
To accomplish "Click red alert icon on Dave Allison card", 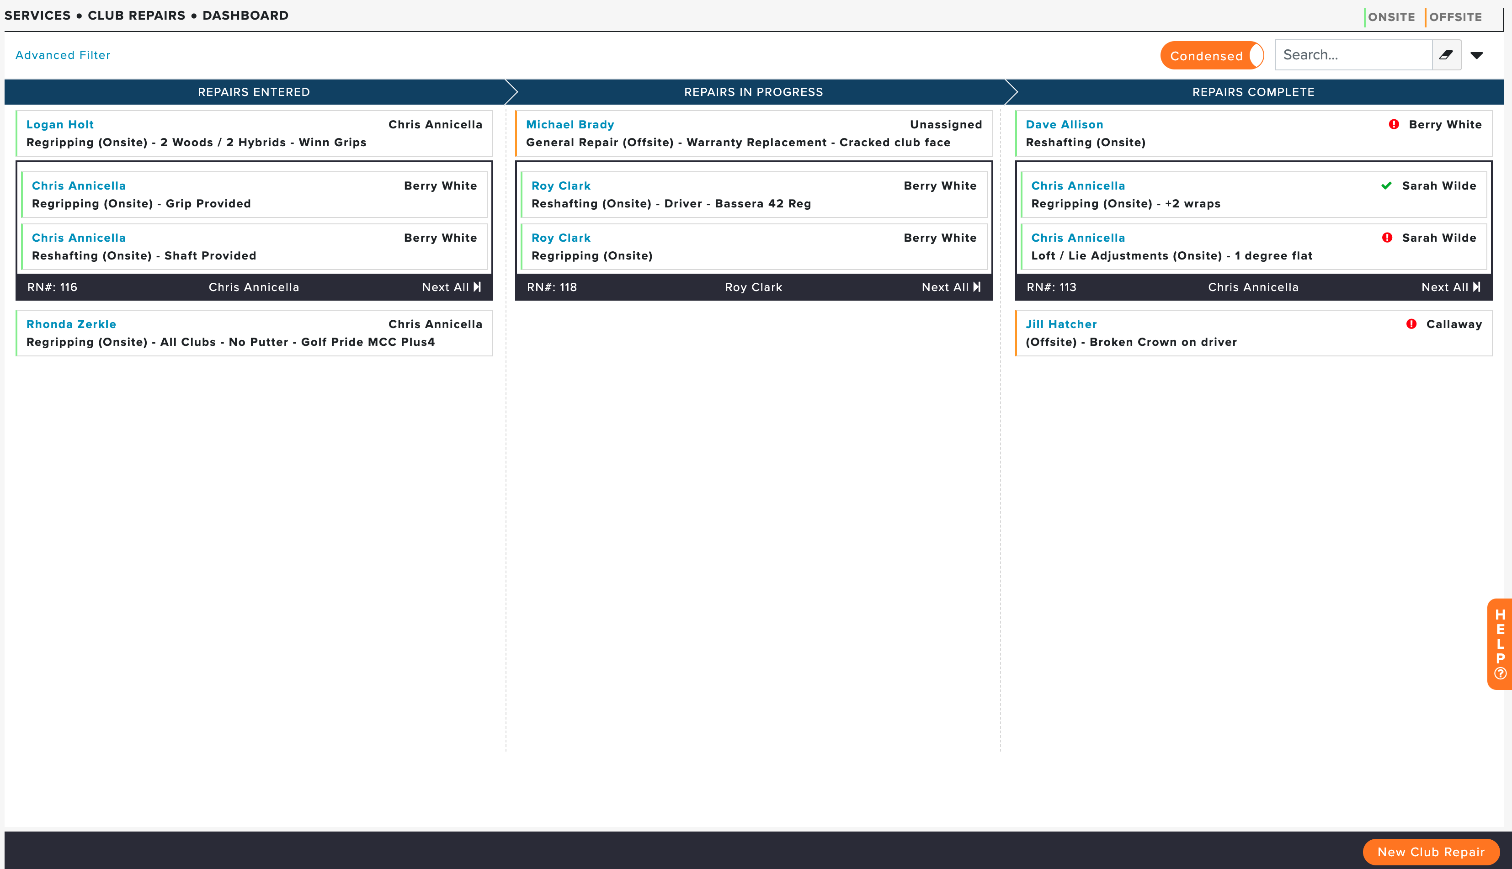I will (1394, 124).
